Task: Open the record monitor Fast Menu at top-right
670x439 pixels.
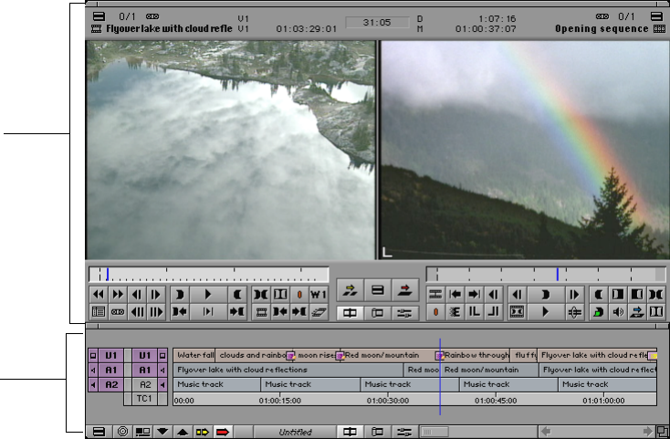Action: point(656,16)
